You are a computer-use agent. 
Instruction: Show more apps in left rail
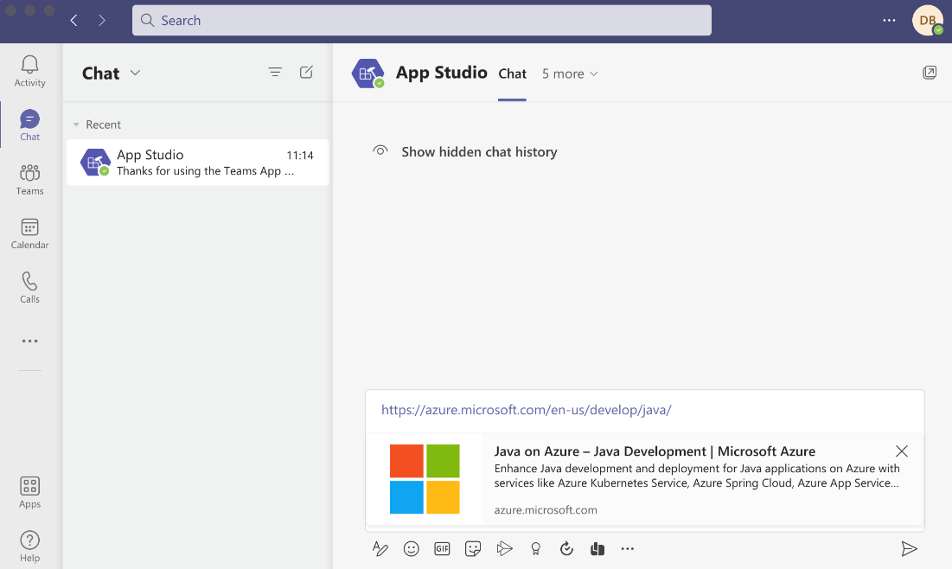point(29,342)
